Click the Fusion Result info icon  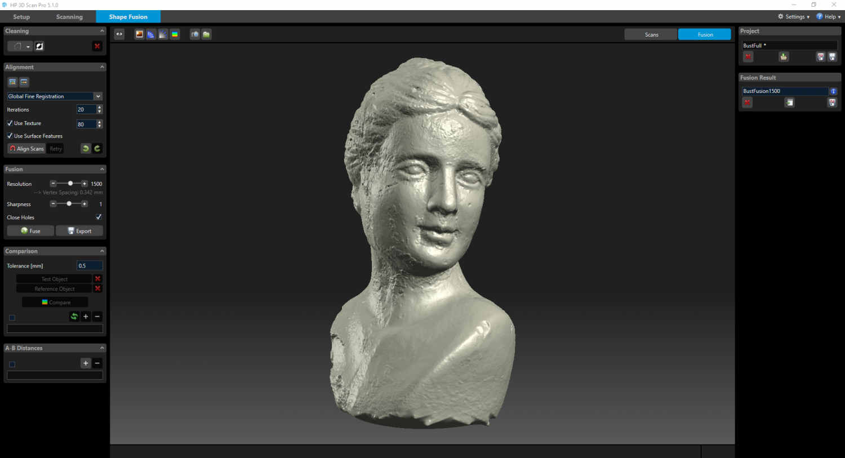[834, 91]
